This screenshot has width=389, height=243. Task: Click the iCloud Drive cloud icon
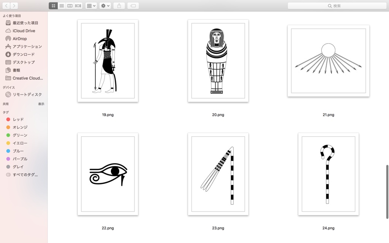pos(8,31)
